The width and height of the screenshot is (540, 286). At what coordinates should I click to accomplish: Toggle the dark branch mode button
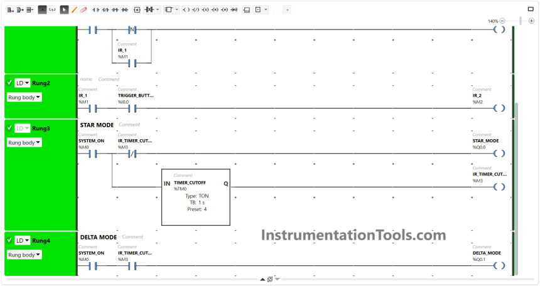click(x=42, y=9)
